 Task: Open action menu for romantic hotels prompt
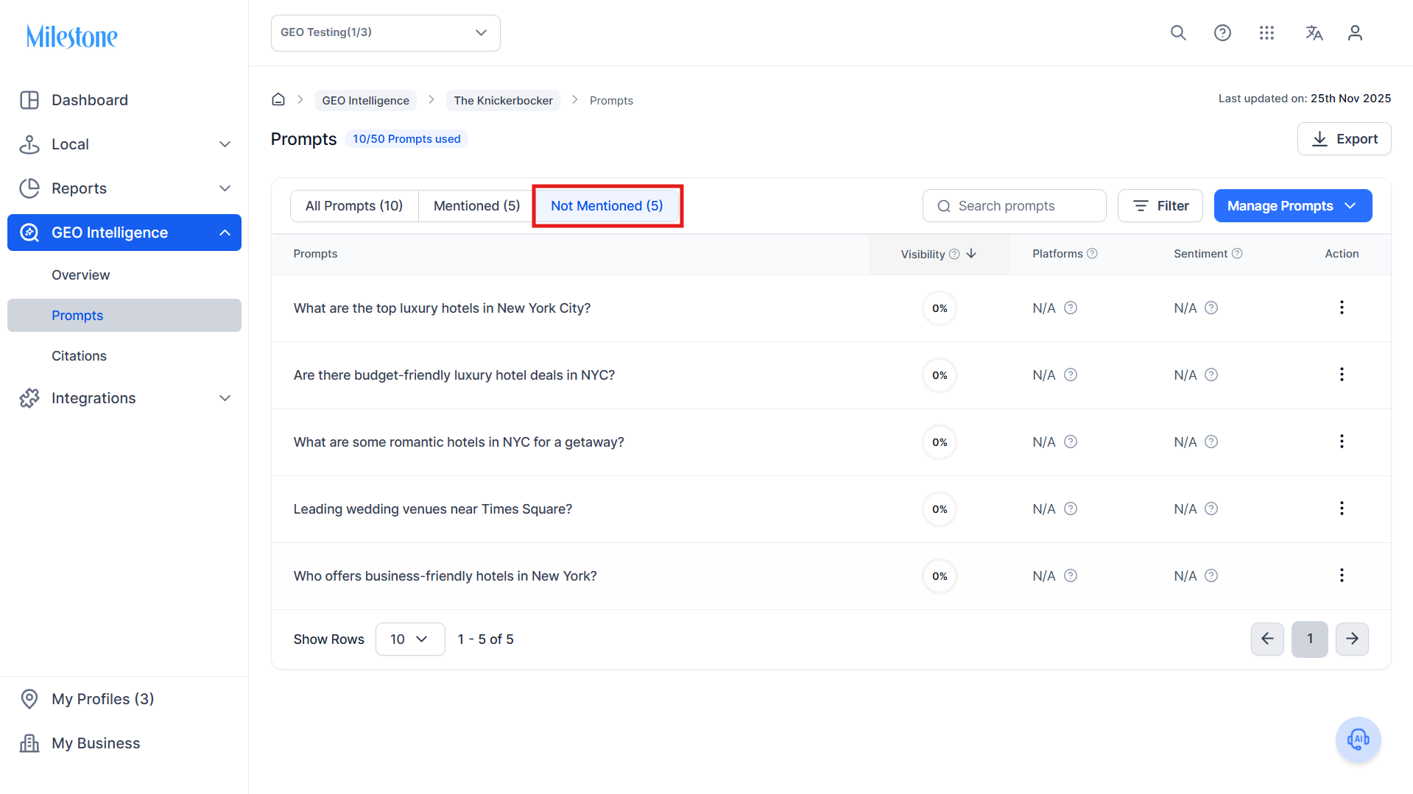tap(1342, 442)
